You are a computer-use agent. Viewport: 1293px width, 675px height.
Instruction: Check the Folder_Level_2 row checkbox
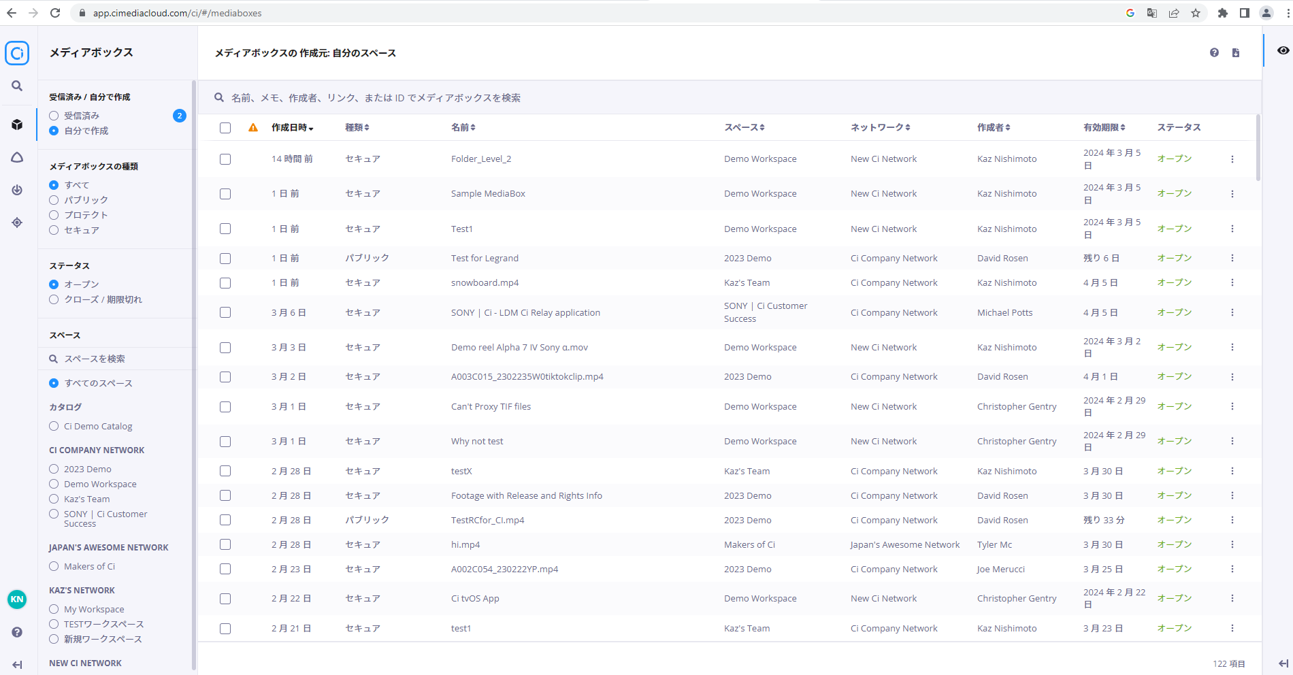(x=225, y=159)
